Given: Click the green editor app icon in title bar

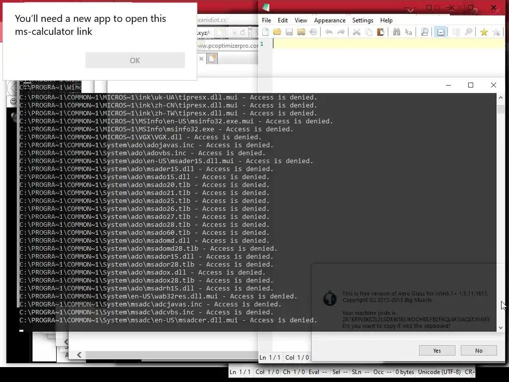Looking at the screenshot, I should point(266,7).
